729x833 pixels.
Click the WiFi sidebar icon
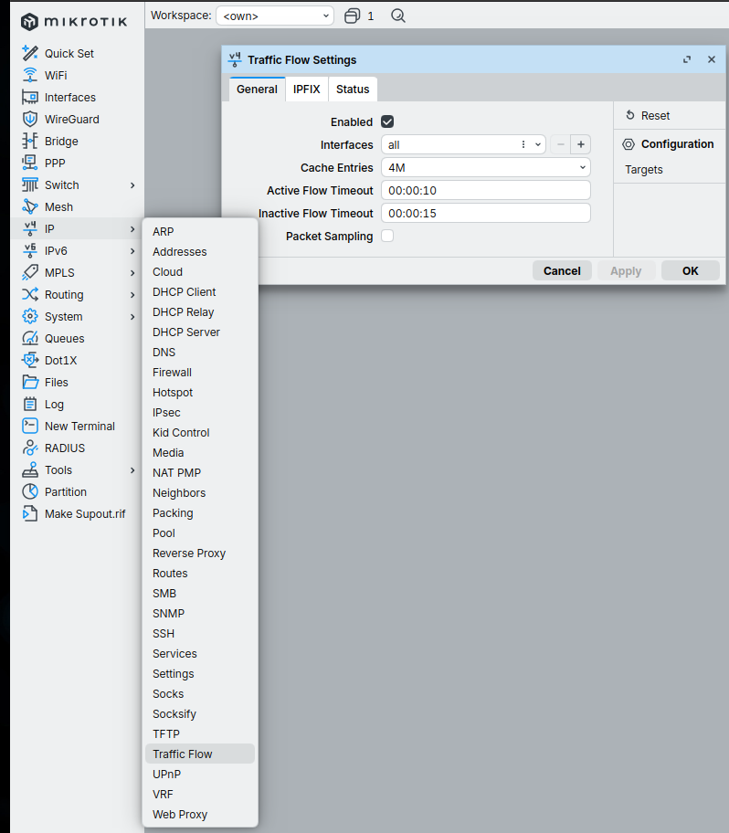pos(30,75)
